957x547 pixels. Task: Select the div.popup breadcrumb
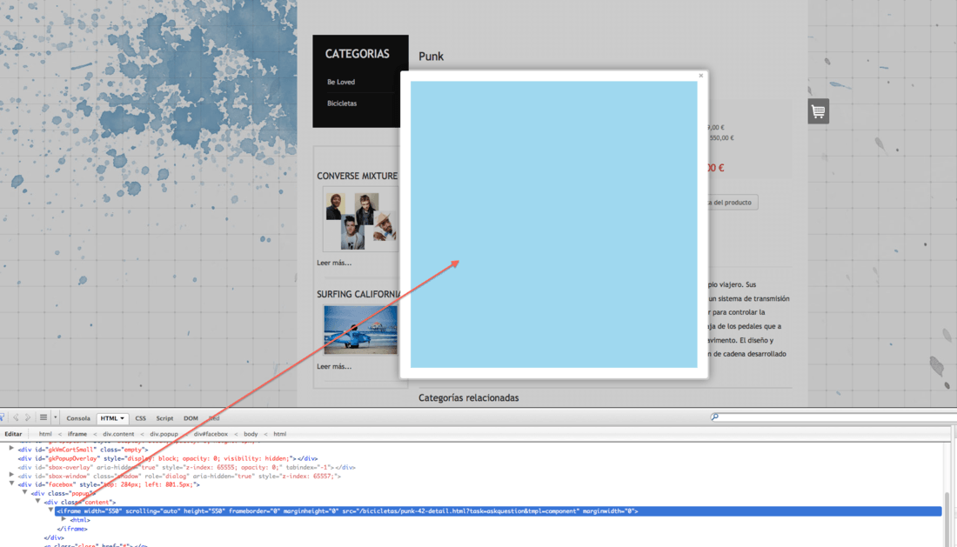tap(164, 434)
